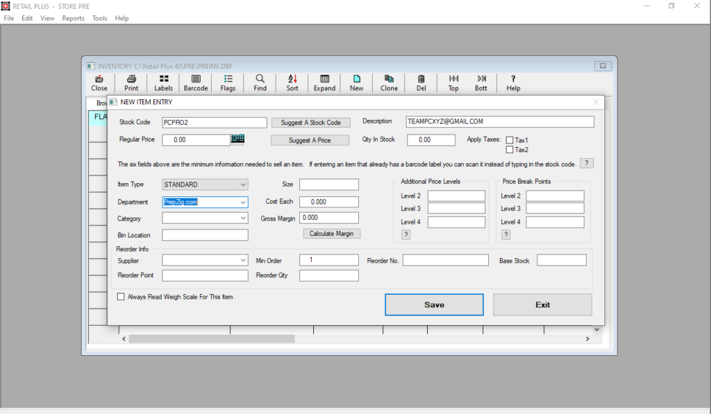The image size is (711, 414).
Task: Click the help button under Additional Price Levels
Action: pyautogui.click(x=405, y=234)
